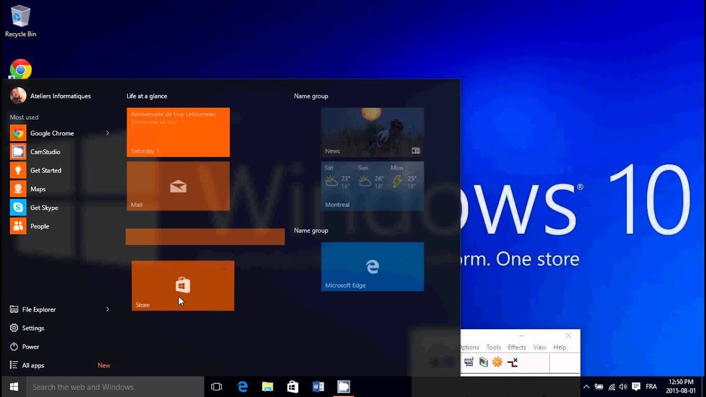Image resolution: width=706 pixels, height=397 pixels.
Task: Open the Options menu in CamStudio
Action: pyautogui.click(x=470, y=347)
